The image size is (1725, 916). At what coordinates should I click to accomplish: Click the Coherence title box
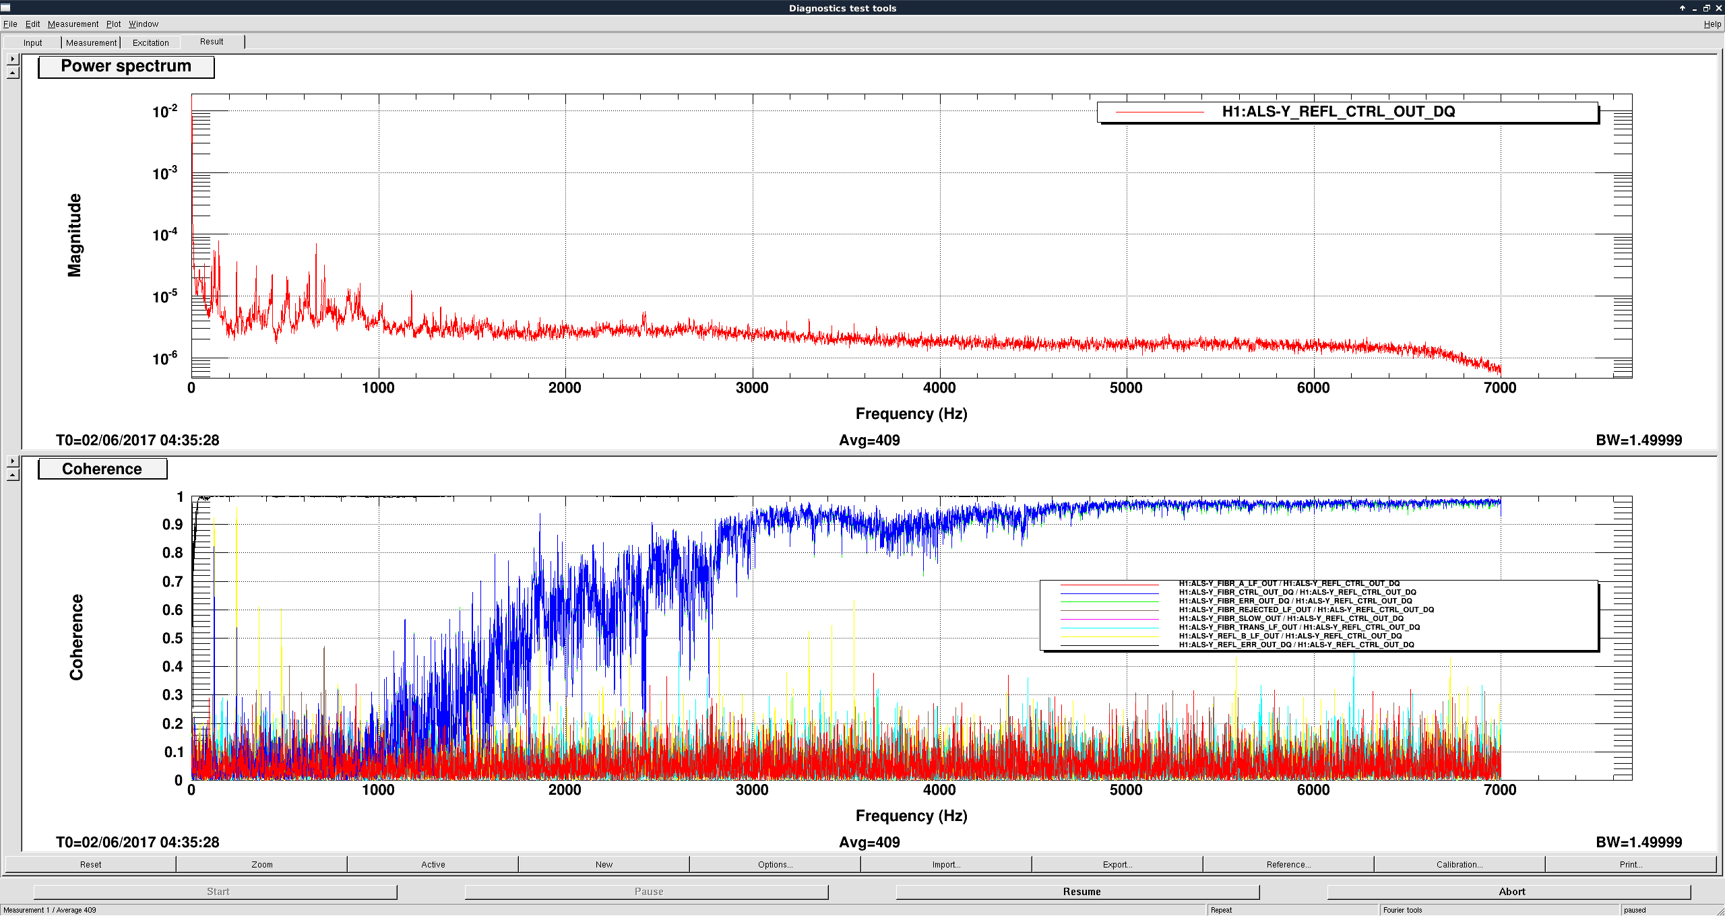point(102,469)
